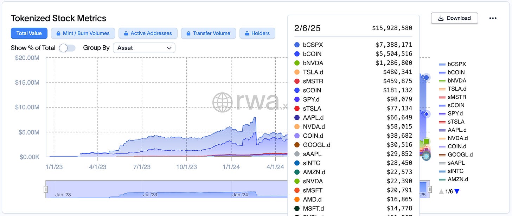Click bCSPX value $7,388,171 in tooltip

[394, 45]
